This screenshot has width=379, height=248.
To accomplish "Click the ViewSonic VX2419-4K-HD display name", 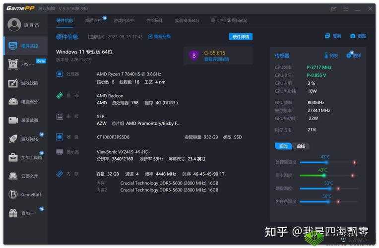I will (x=123, y=152).
